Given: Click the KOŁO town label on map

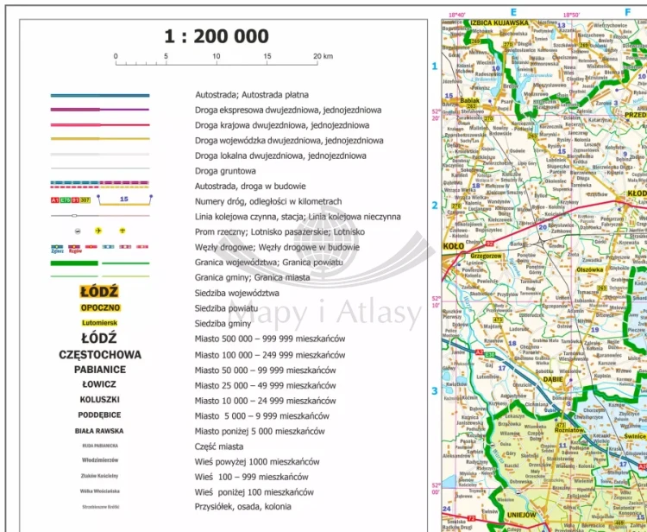Looking at the screenshot, I should [x=454, y=246].
